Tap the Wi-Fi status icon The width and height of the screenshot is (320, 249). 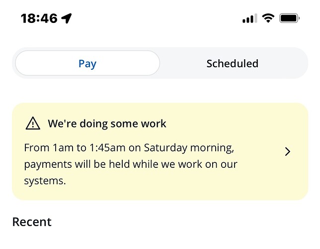(x=268, y=18)
